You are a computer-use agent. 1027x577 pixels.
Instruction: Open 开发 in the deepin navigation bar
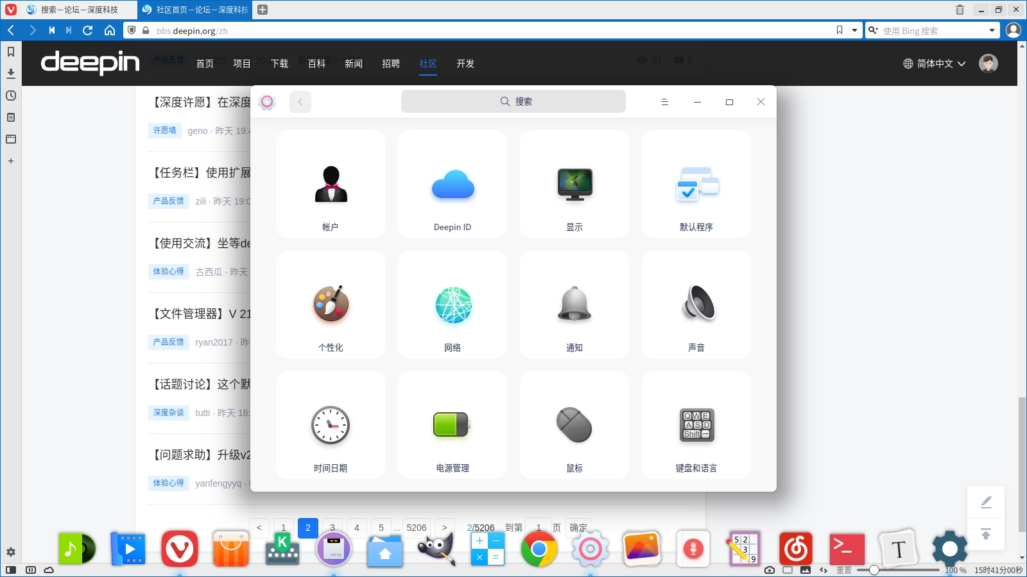[x=465, y=63]
